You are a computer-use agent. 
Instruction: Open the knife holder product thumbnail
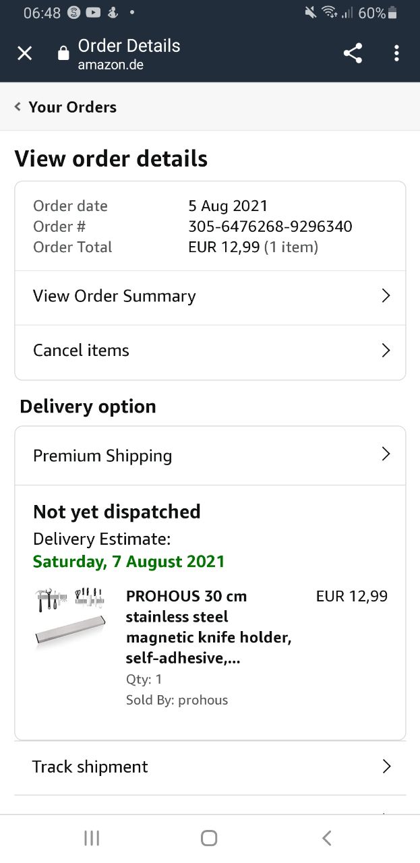[x=70, y=618]
